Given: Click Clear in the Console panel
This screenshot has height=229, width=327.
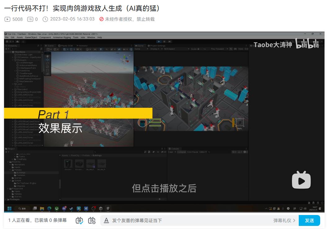Looking at the screenshot, I should pos(170,152).
